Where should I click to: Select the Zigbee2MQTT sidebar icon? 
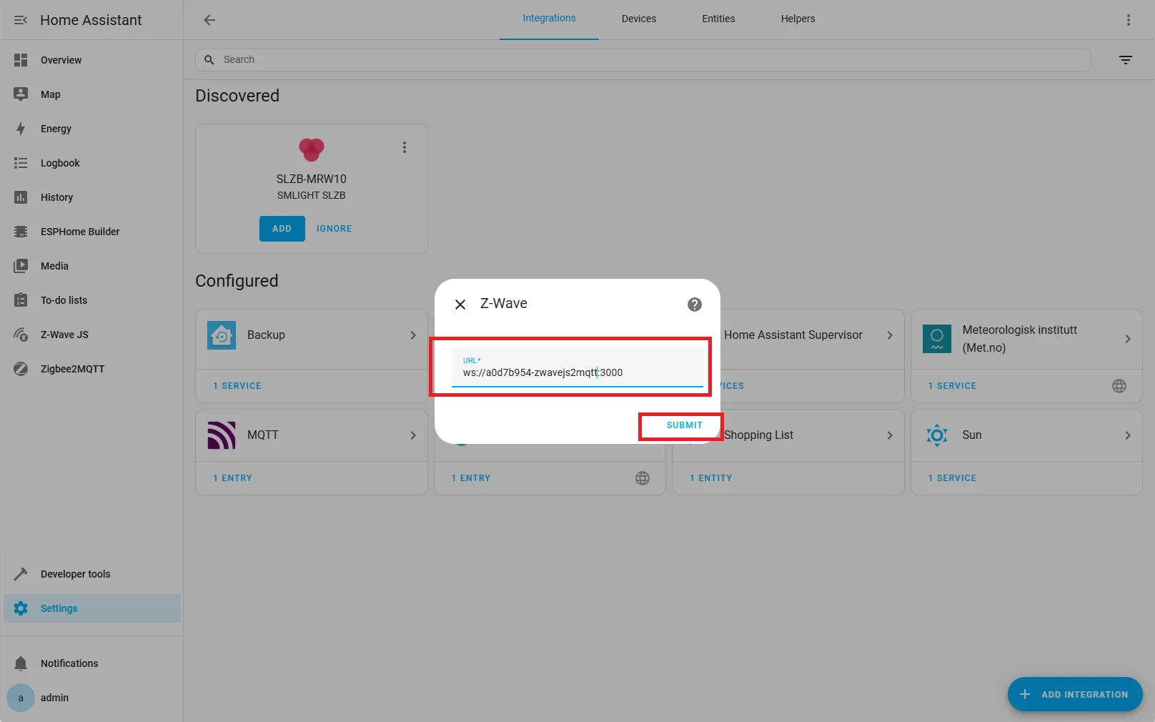(x=21, y=369)
